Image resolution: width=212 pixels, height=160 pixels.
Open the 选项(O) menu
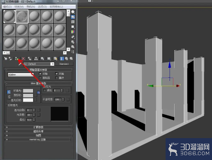pos(42,7)
